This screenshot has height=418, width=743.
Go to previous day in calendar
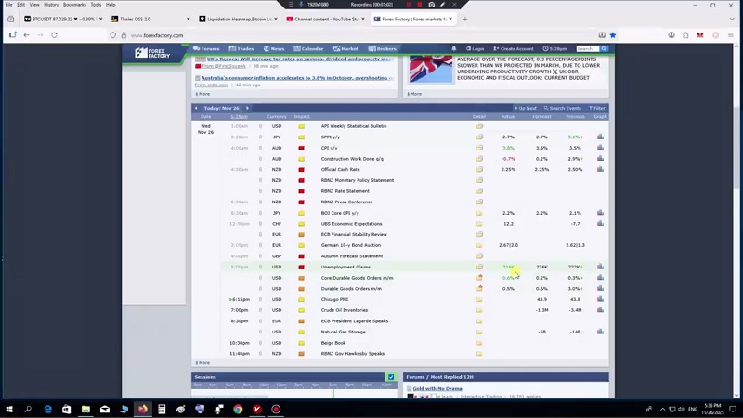(196, 108)
